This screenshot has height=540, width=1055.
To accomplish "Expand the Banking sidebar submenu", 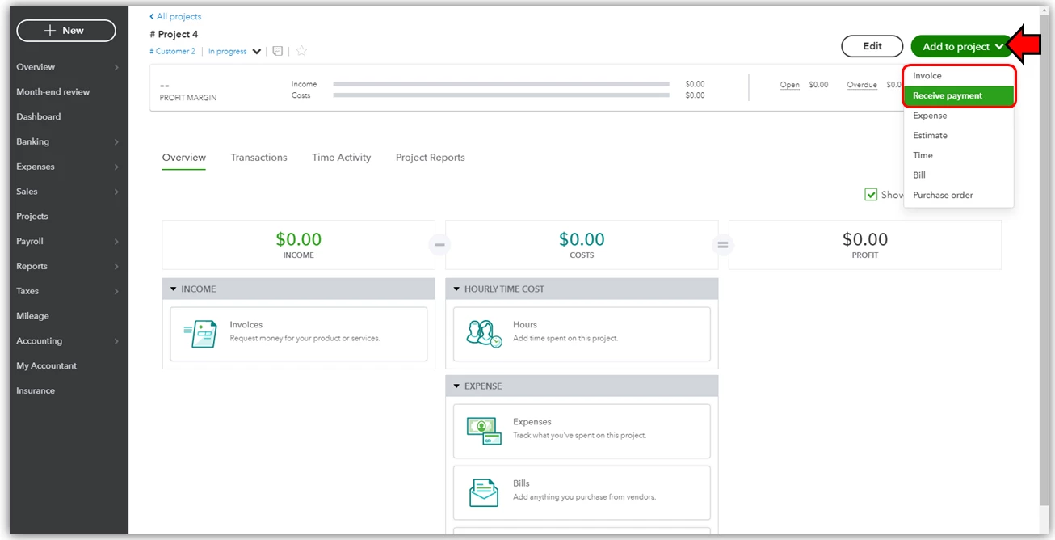I will (116, 141).
